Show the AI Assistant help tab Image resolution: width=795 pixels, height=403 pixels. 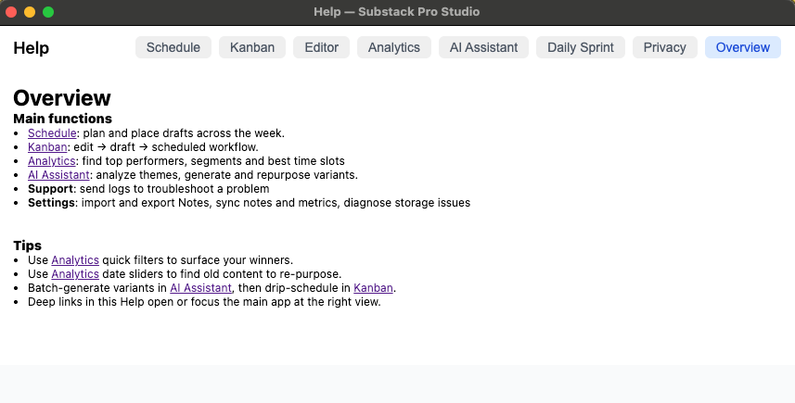coord(483,47)
